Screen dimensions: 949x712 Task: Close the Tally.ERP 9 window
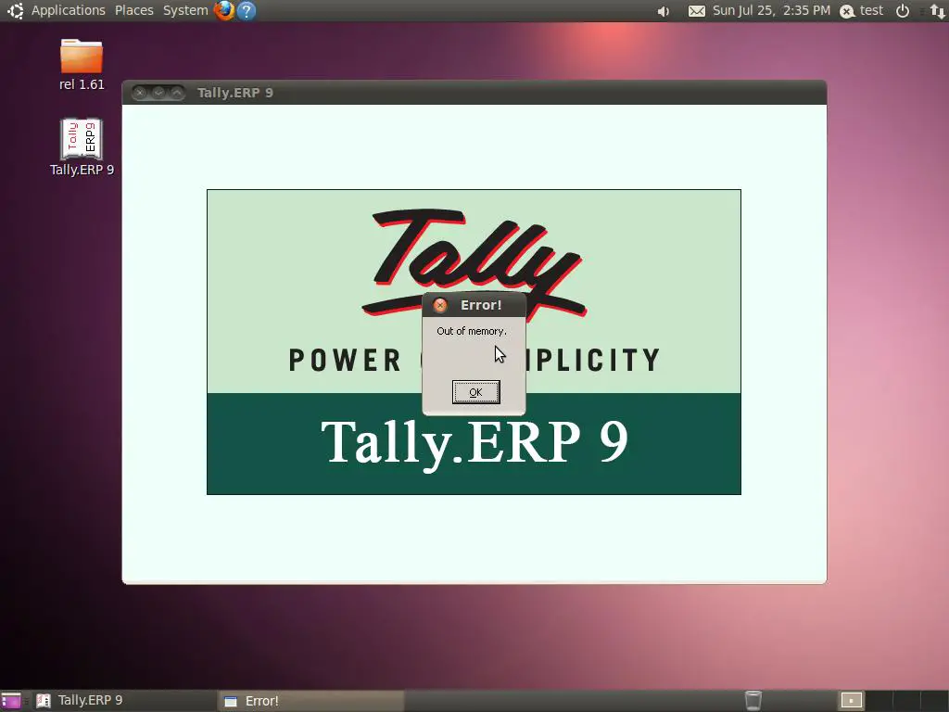coord(140,93)
